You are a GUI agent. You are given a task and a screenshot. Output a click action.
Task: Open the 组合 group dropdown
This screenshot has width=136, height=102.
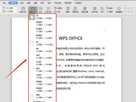coord(110,8)
